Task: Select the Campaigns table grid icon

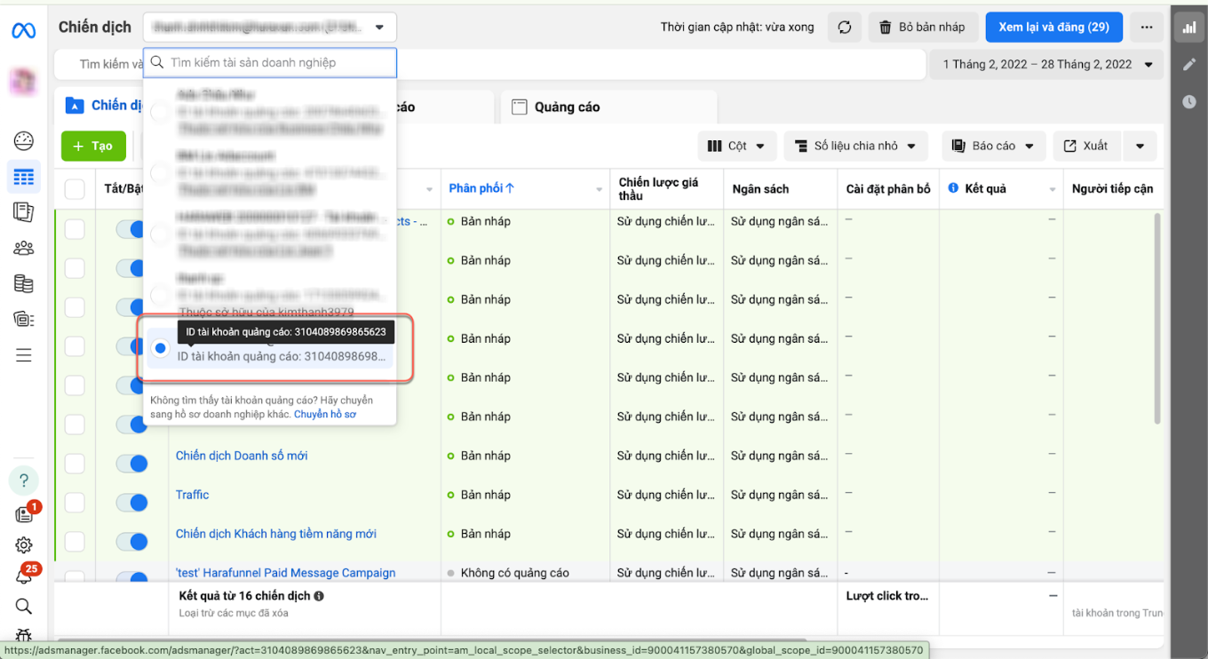Action: point(24,177)
